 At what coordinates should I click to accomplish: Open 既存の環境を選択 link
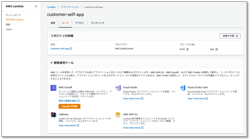69,101
